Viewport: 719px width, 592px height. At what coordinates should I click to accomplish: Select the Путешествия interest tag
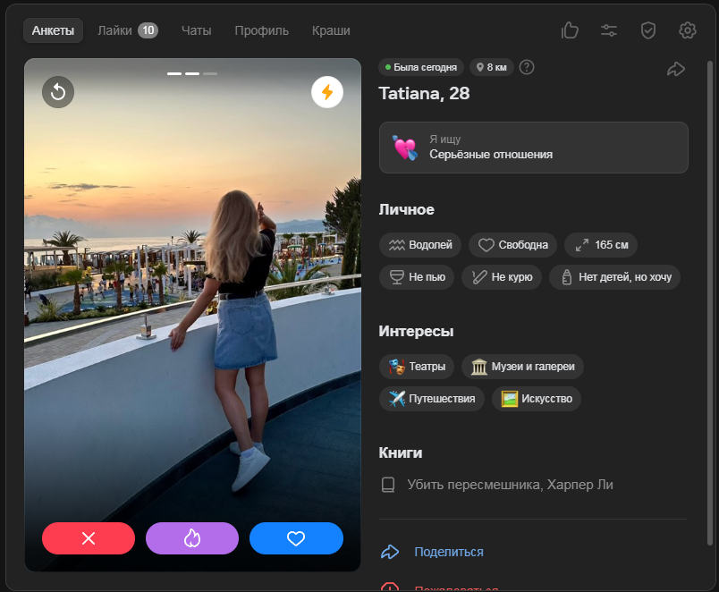pyautogui.click(x=433, y=398)
